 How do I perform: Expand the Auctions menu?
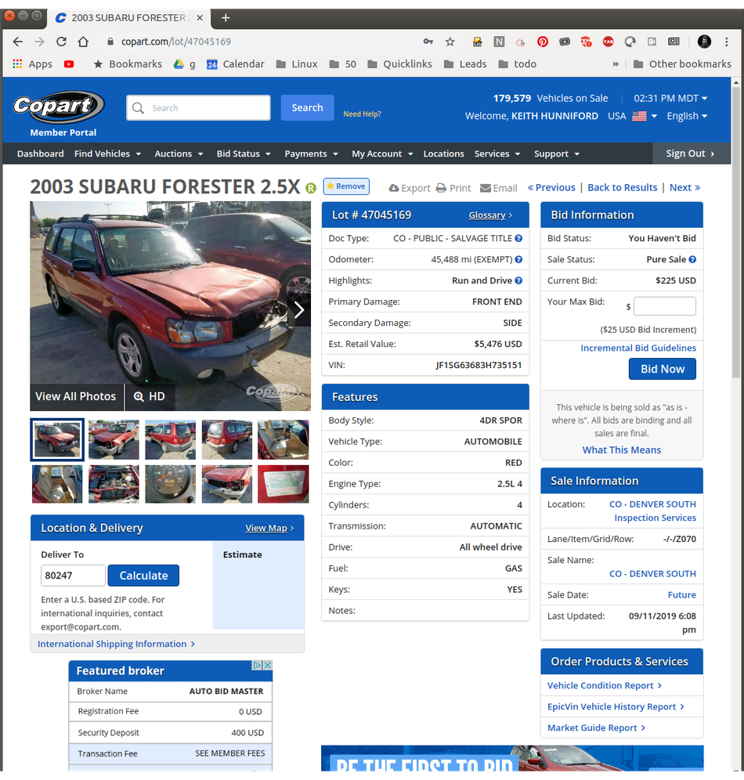point(179,153)
